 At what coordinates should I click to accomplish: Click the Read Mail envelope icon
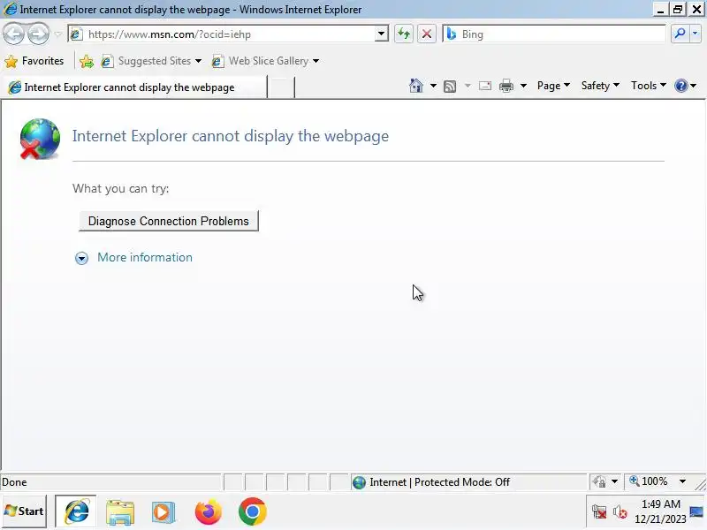click(x=485, y=86)
